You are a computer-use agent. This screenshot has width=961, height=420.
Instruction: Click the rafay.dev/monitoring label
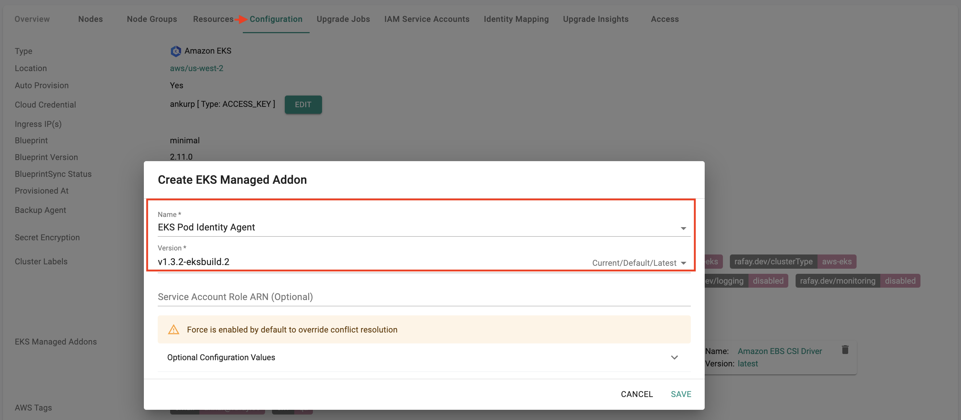tap(838, 281)
